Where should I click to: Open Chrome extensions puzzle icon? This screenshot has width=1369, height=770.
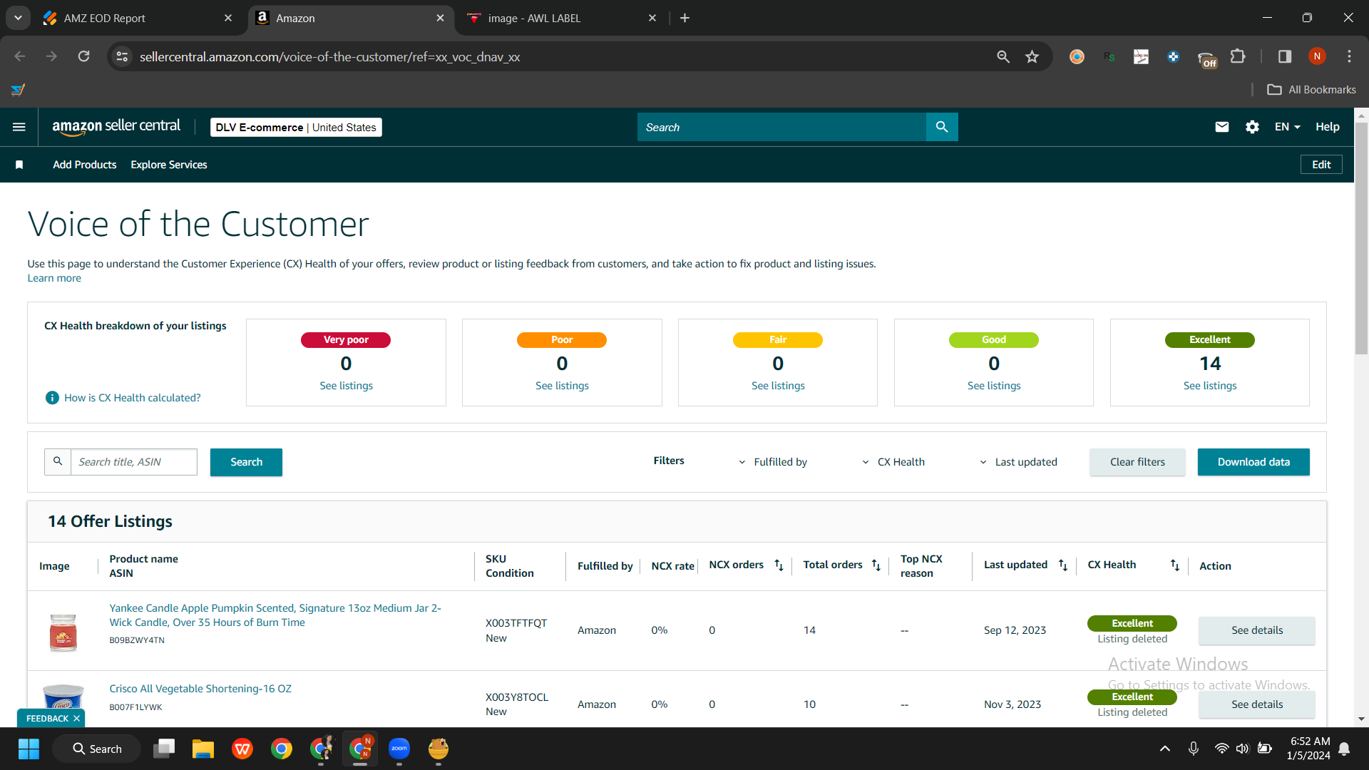click(x=1239, y=56)
